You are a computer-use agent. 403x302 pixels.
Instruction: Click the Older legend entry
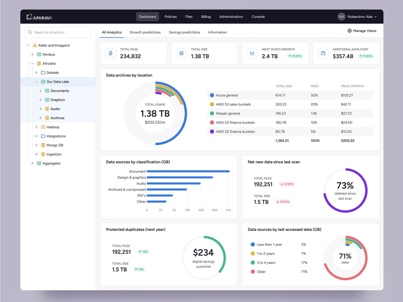click(258, 272)
